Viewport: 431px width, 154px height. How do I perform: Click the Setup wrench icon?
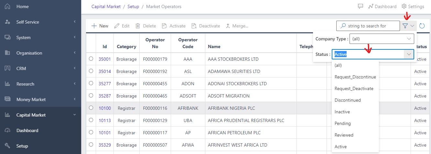point(8,146)
